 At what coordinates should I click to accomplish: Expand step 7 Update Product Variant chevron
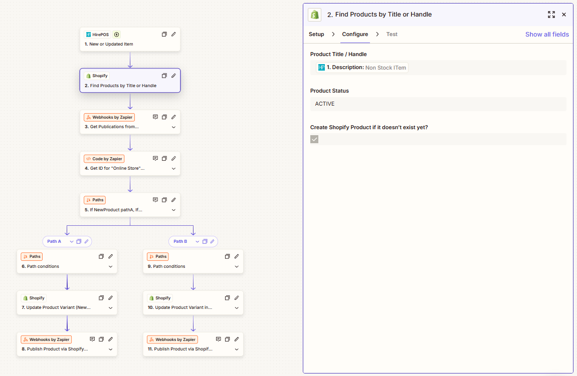[110, 308]
